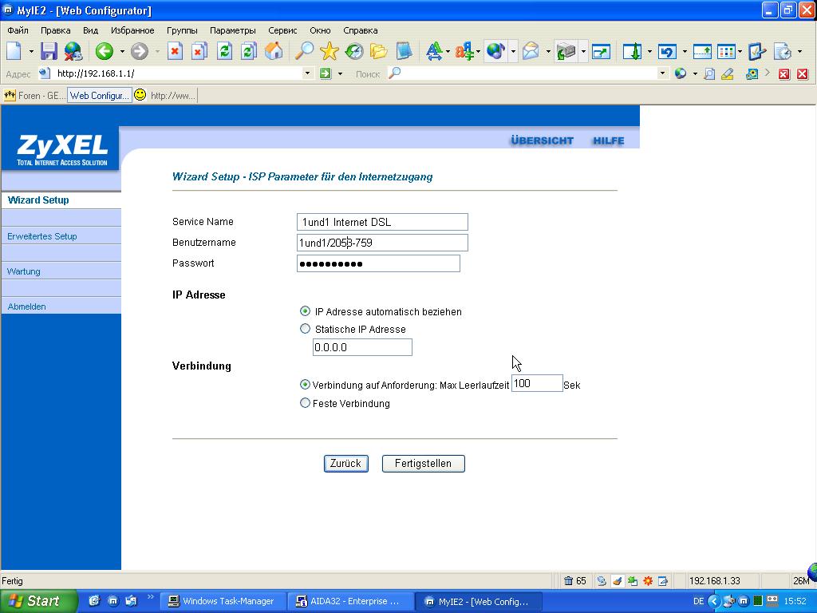Open Wartung in sidebar
Image resolution: width=817 pixels, height=613 pixels.
pos(23,271)
